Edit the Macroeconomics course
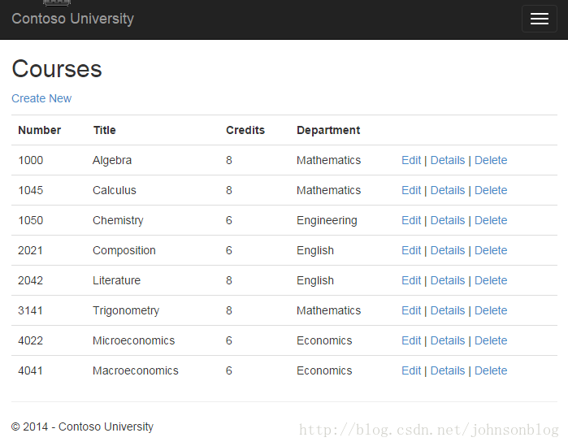Viewport: 568px width, 446px height. coord(411,370)
